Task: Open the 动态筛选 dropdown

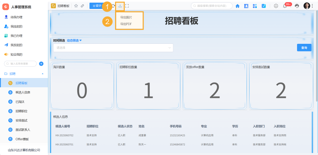Action: tap(74, 40)
